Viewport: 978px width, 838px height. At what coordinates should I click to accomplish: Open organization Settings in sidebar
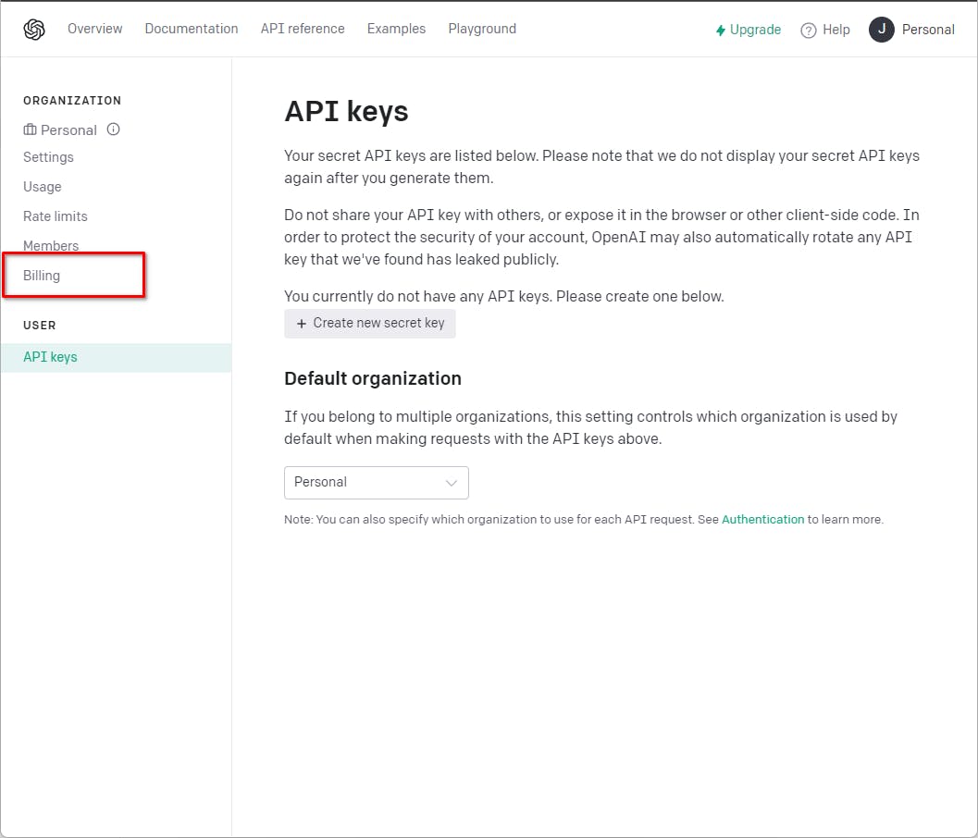click(x=48, y=157)
